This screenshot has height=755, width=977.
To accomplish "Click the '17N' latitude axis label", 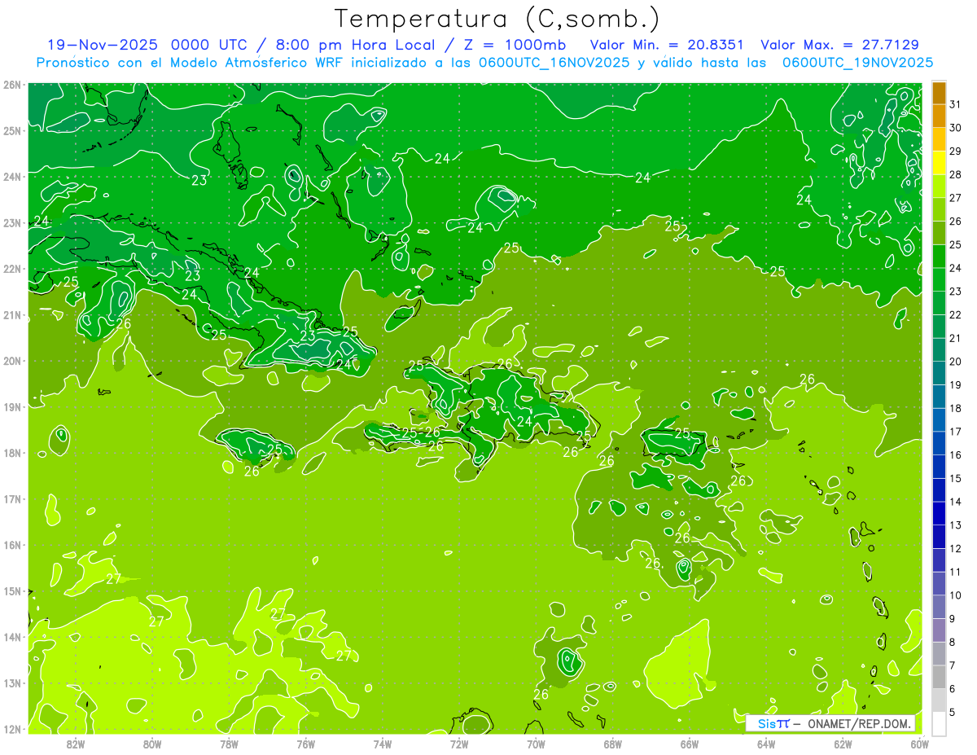I will pos(11,498).
